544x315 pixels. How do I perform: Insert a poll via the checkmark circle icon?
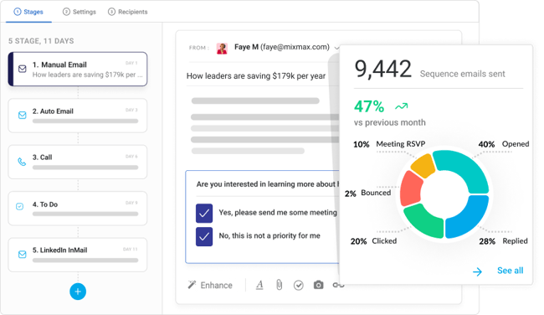point(299,285)
